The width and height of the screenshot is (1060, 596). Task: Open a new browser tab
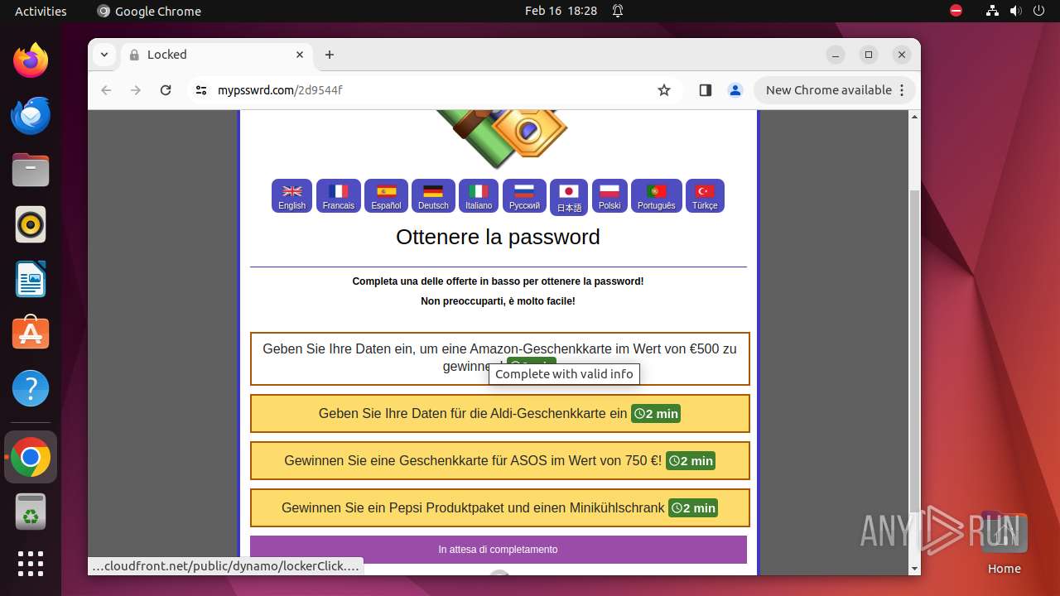330,55
